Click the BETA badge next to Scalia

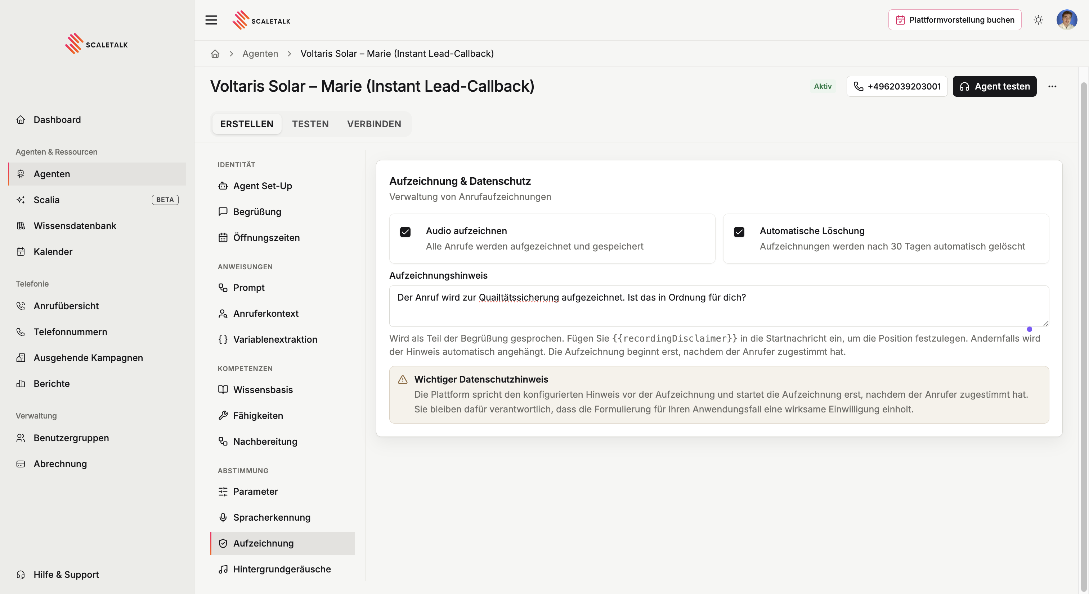(165, 200)
